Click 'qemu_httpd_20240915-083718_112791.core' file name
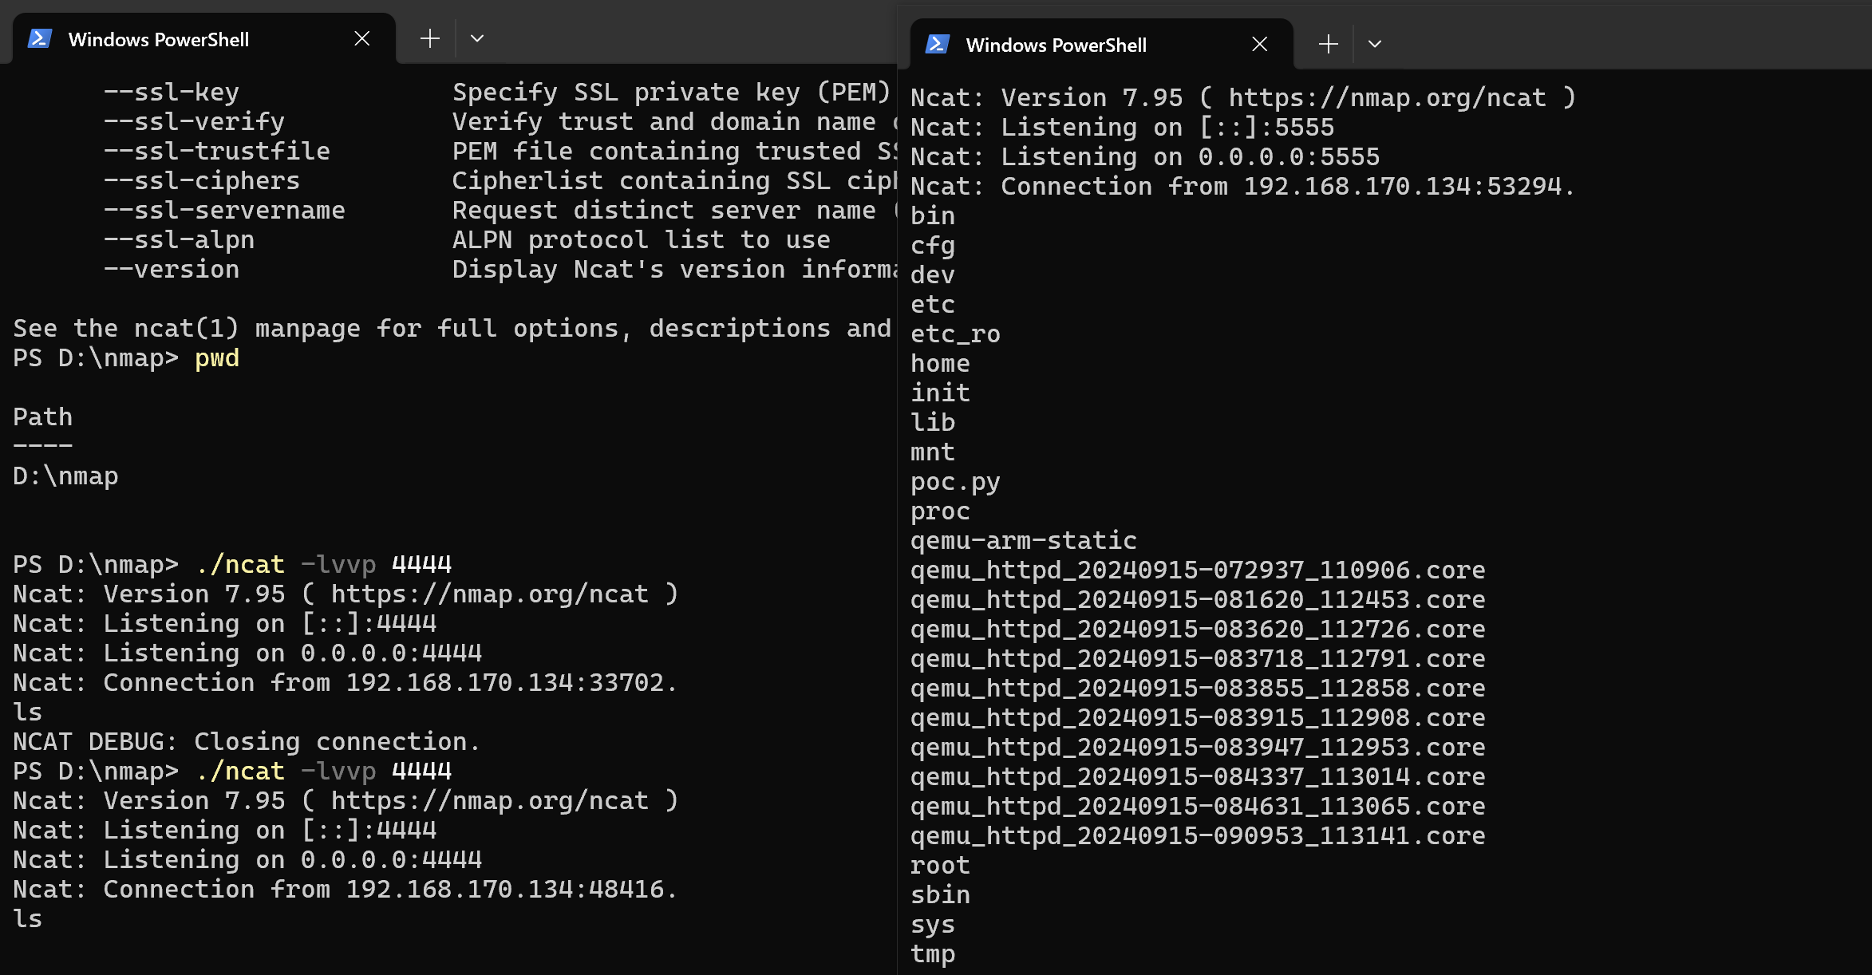Screen dimensions: 1872x975 (x=1198, y=658)
